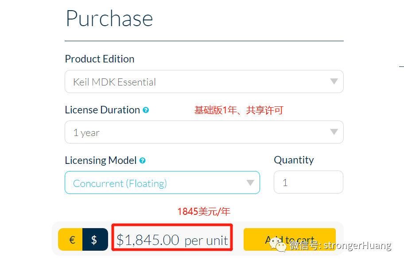Click the 1 year duration text

pyautogui.click(x=86, y=133)
